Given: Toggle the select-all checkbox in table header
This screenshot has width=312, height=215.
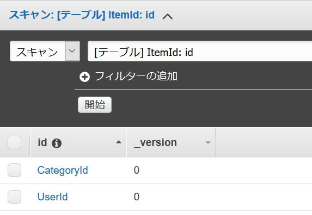Looking at the screenshot, I should (x=14, y=142).
